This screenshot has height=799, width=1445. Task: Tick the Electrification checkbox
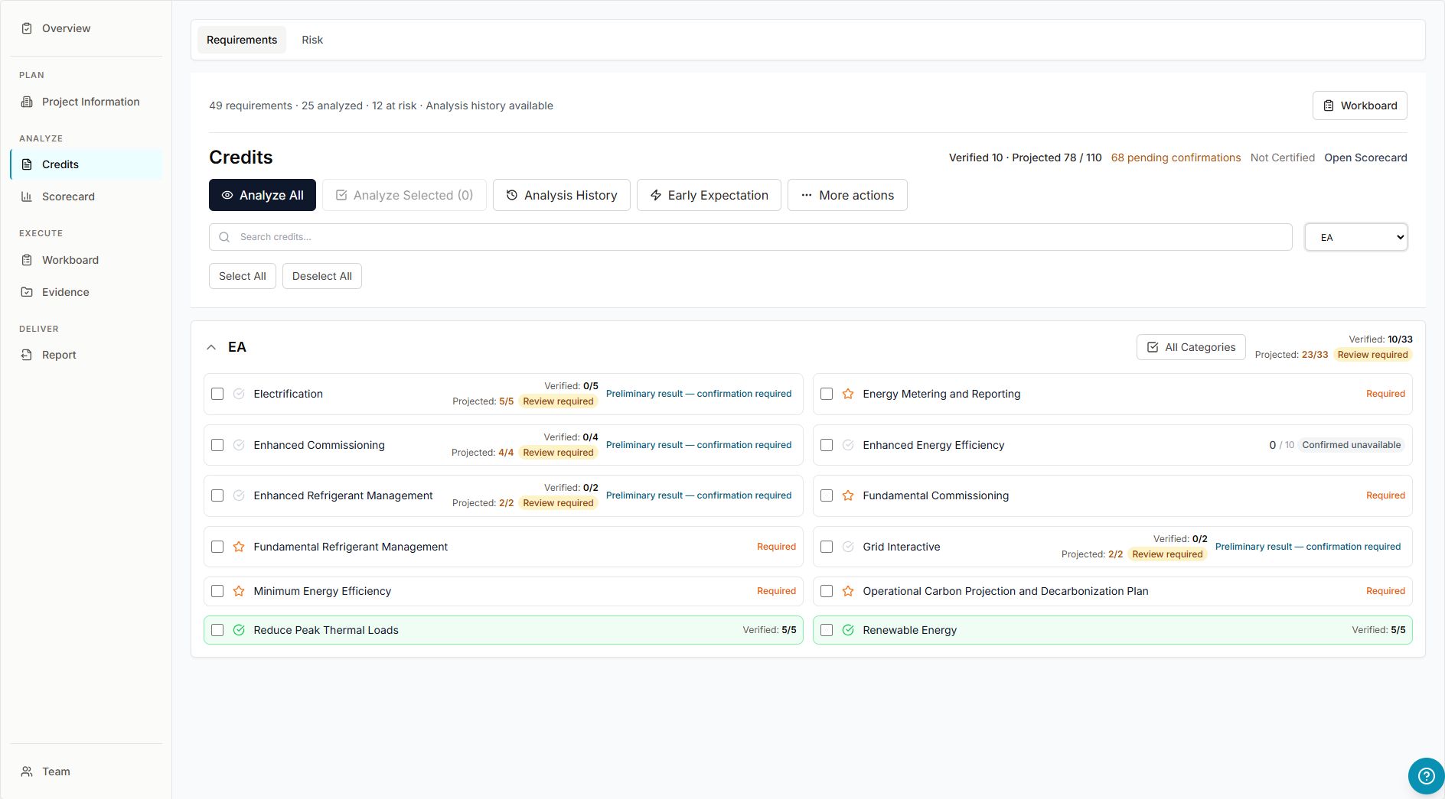point(217,394)
